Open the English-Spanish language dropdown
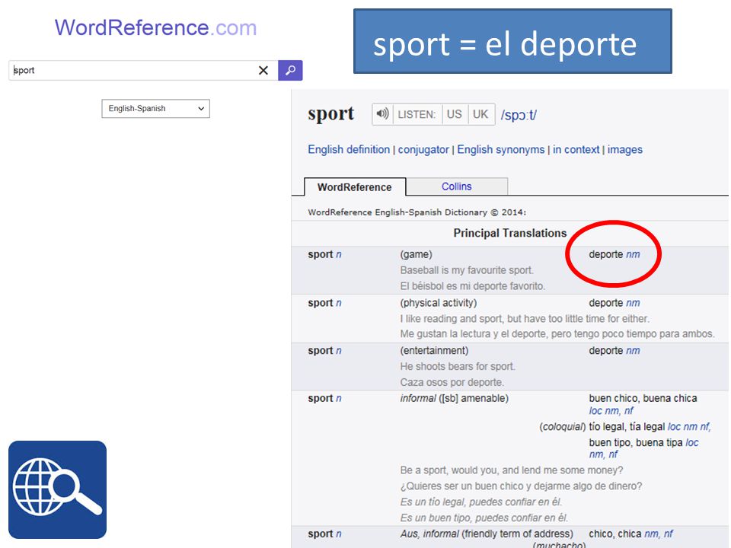Image resolution: width=731 pixels, height=548 pixels. [155, 109]
